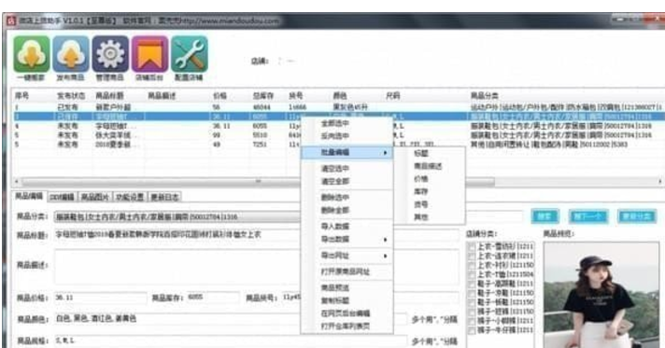Switch to the 商品图片 tab
The height and width of the screenshot is (348, 665).
coord(95,197)
